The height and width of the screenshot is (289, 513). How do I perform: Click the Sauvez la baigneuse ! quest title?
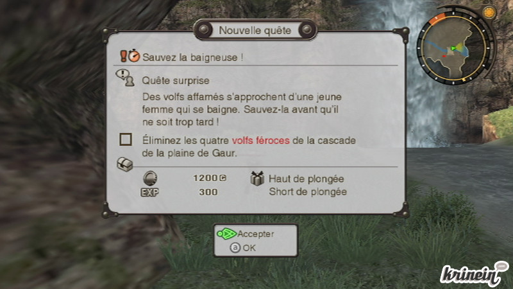(193, 57)
